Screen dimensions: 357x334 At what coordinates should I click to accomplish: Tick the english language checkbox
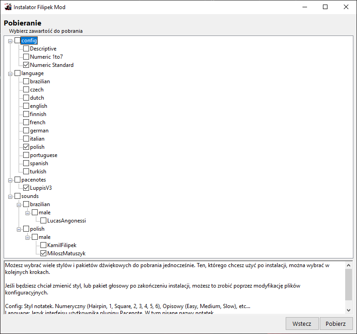(x=26, y=106)
